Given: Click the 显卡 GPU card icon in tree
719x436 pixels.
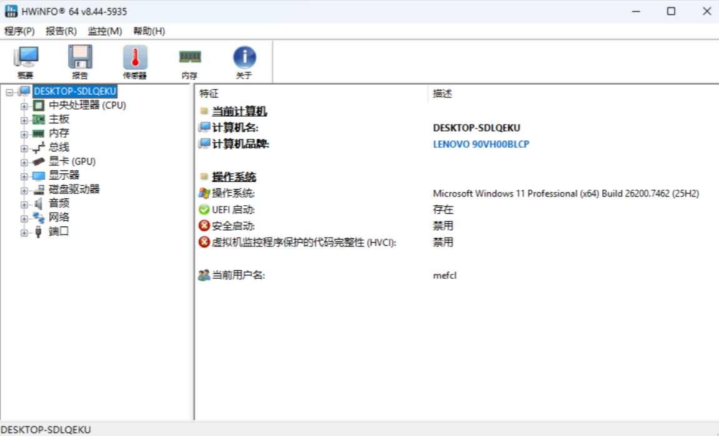Looking at the screenshot, I should pyautogui.click(x=39, y=162).
